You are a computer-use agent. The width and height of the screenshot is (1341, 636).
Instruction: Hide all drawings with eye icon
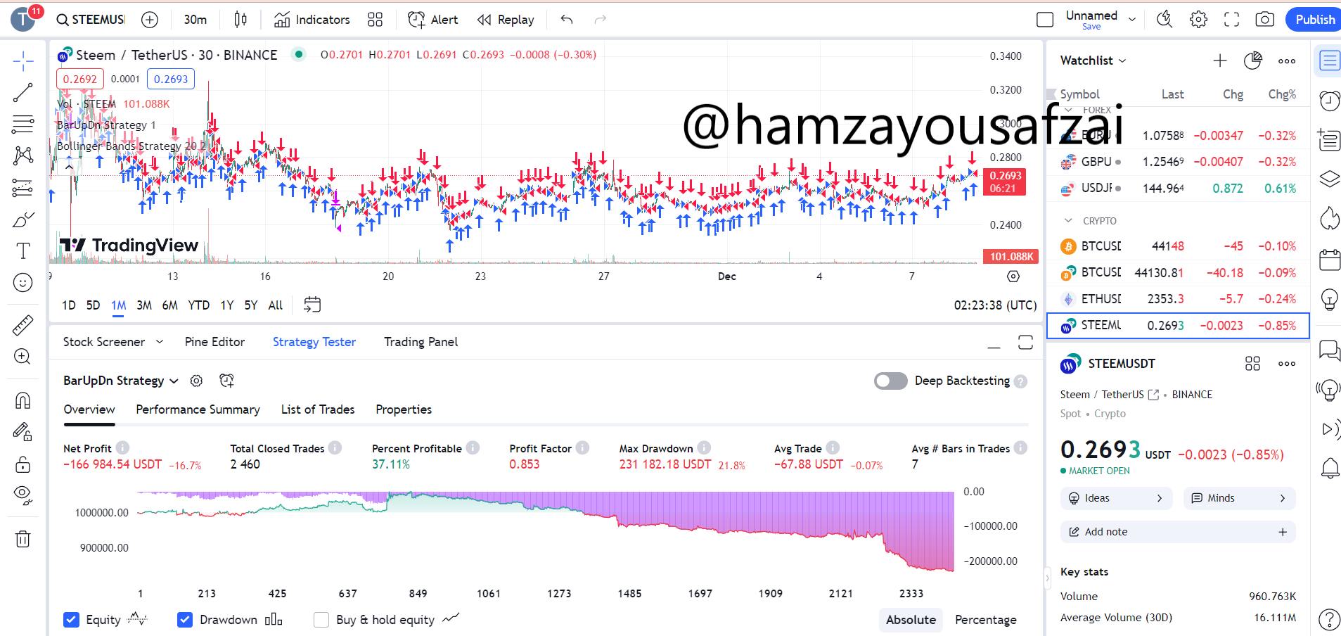[x=23, y=495]
